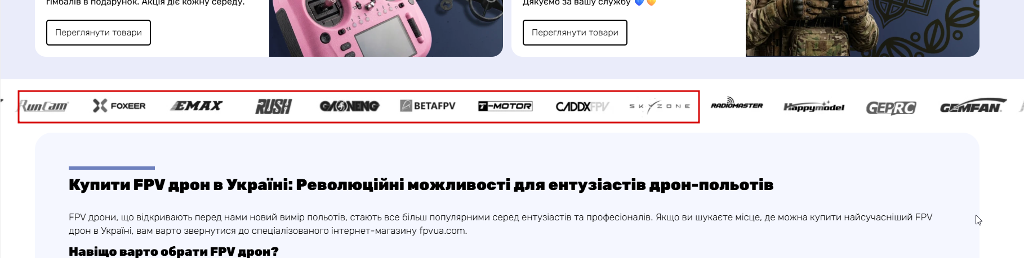The height and width of the screenshot is (258, 1024).
Task: Select the BETAFPV brand logo
Action: click(x=428, y=106)
